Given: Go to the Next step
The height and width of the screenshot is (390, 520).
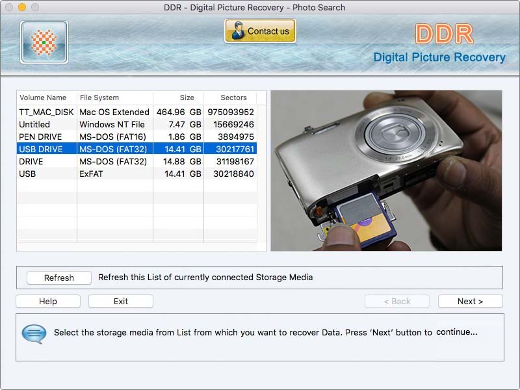Looking at the screenshot, I should pos(470,301).
